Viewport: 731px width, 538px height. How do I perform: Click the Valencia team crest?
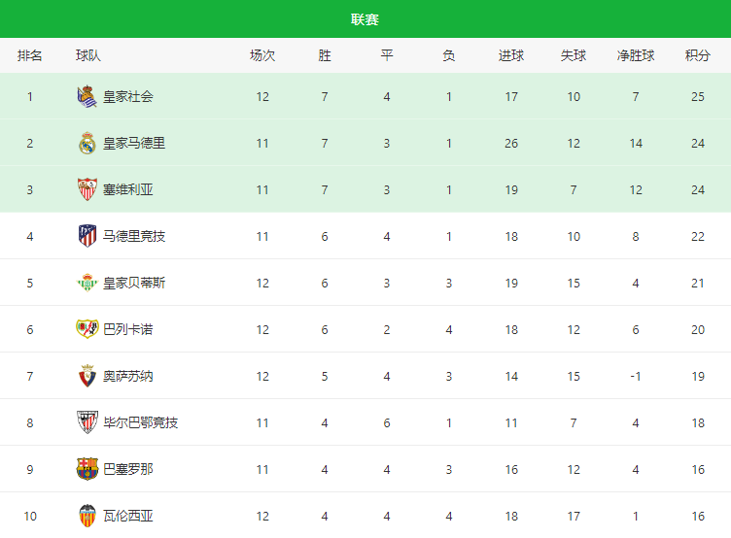point(87,516)
